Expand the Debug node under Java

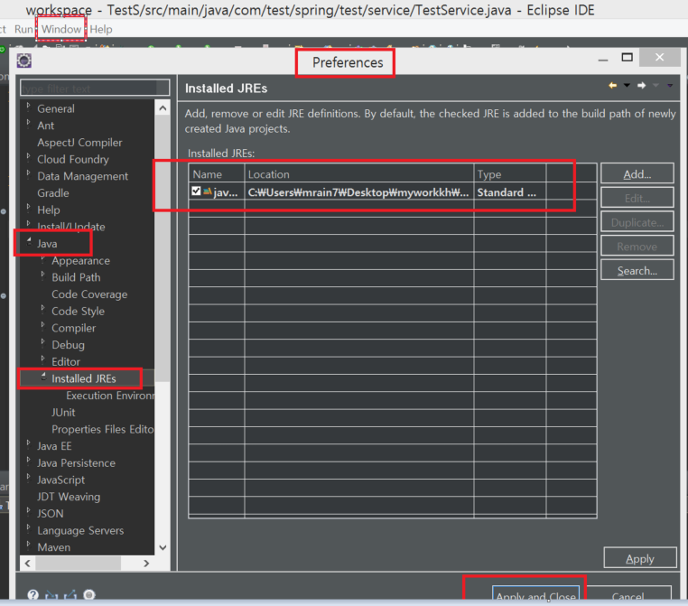pos(43,342)
